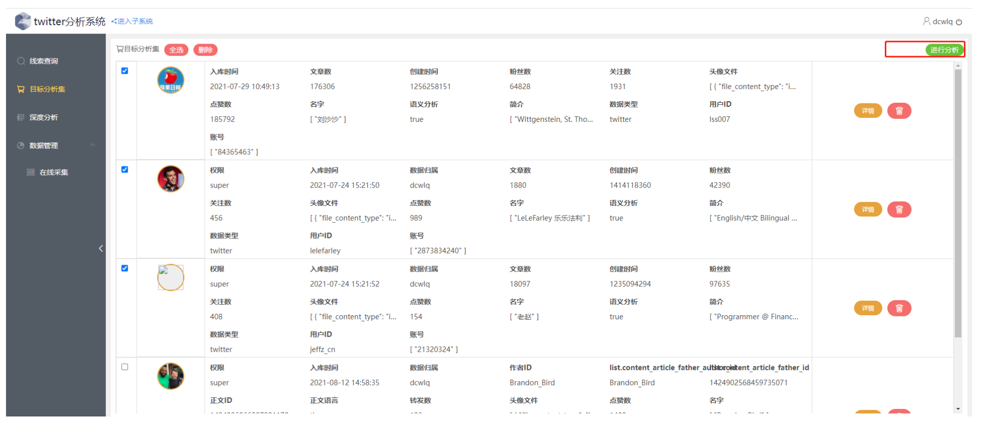Image resolution: width=981 pixels, height=426 pixels.
Task: Click the value 2021-07-29 10:49:13
Action: point(244,87)
